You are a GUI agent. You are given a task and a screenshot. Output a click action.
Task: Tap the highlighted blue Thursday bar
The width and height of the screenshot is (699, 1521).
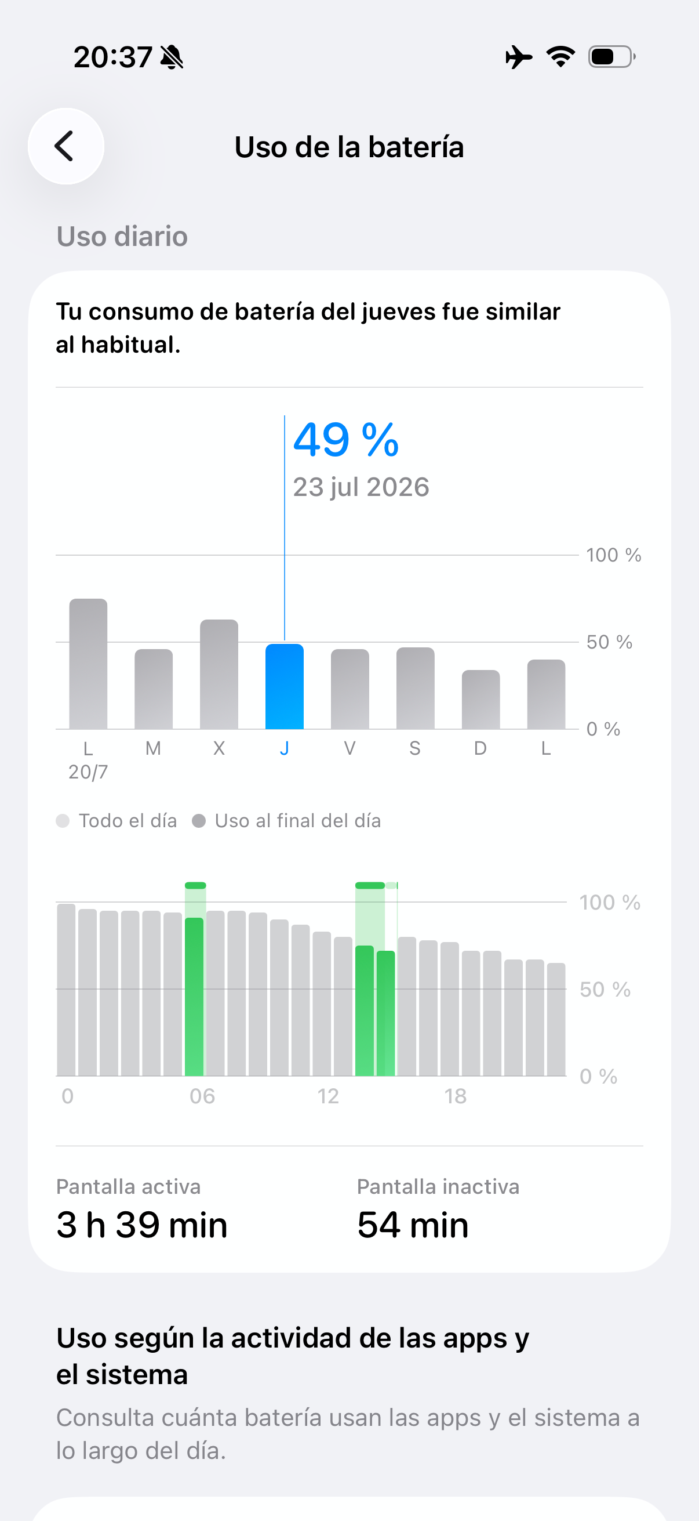click(x=285, y=687)
